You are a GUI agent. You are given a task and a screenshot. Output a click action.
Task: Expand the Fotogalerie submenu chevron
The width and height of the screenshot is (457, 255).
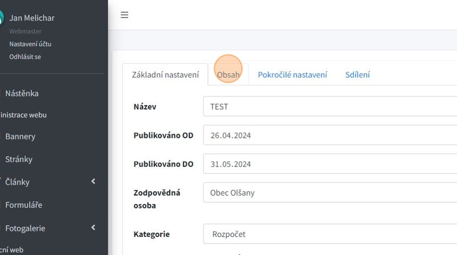coord(93,228)
